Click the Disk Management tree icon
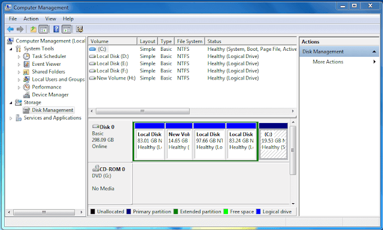Viewport: 383px width, 230px height. (x=26, y=111)
